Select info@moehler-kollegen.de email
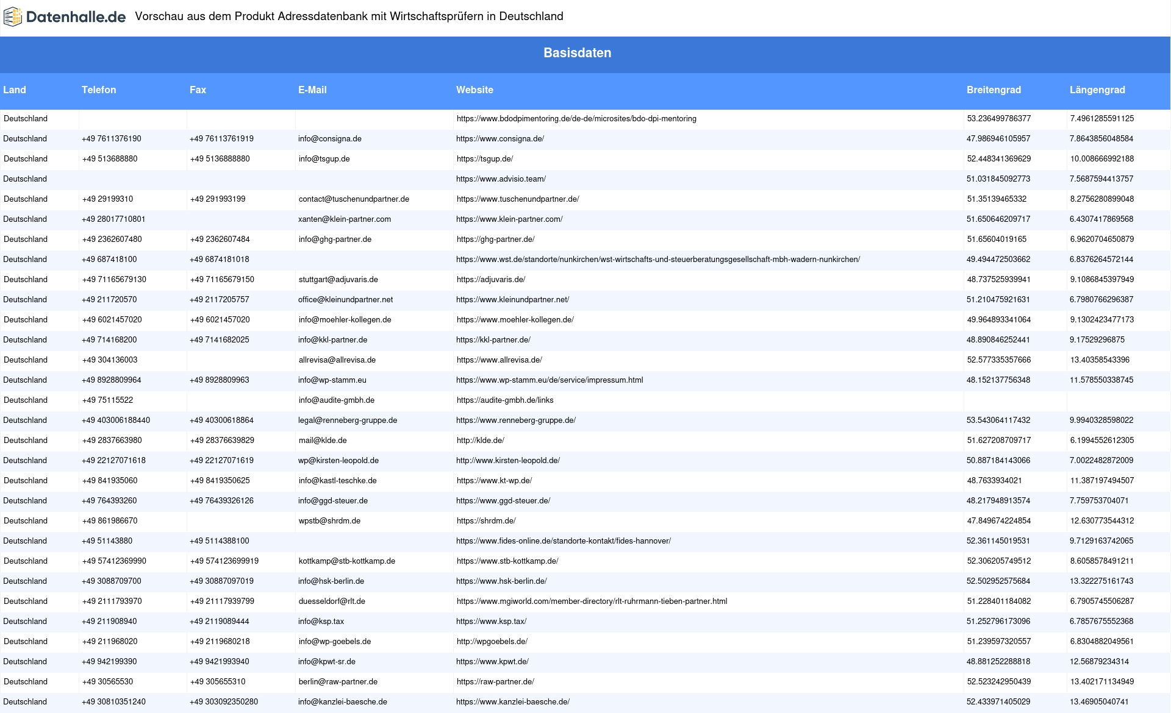Viewport: 1171px width, 713px height. click(345, 320)
